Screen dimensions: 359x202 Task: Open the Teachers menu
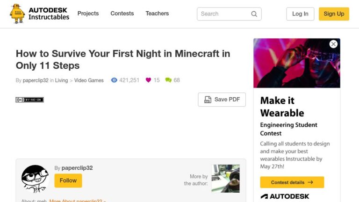157,14
